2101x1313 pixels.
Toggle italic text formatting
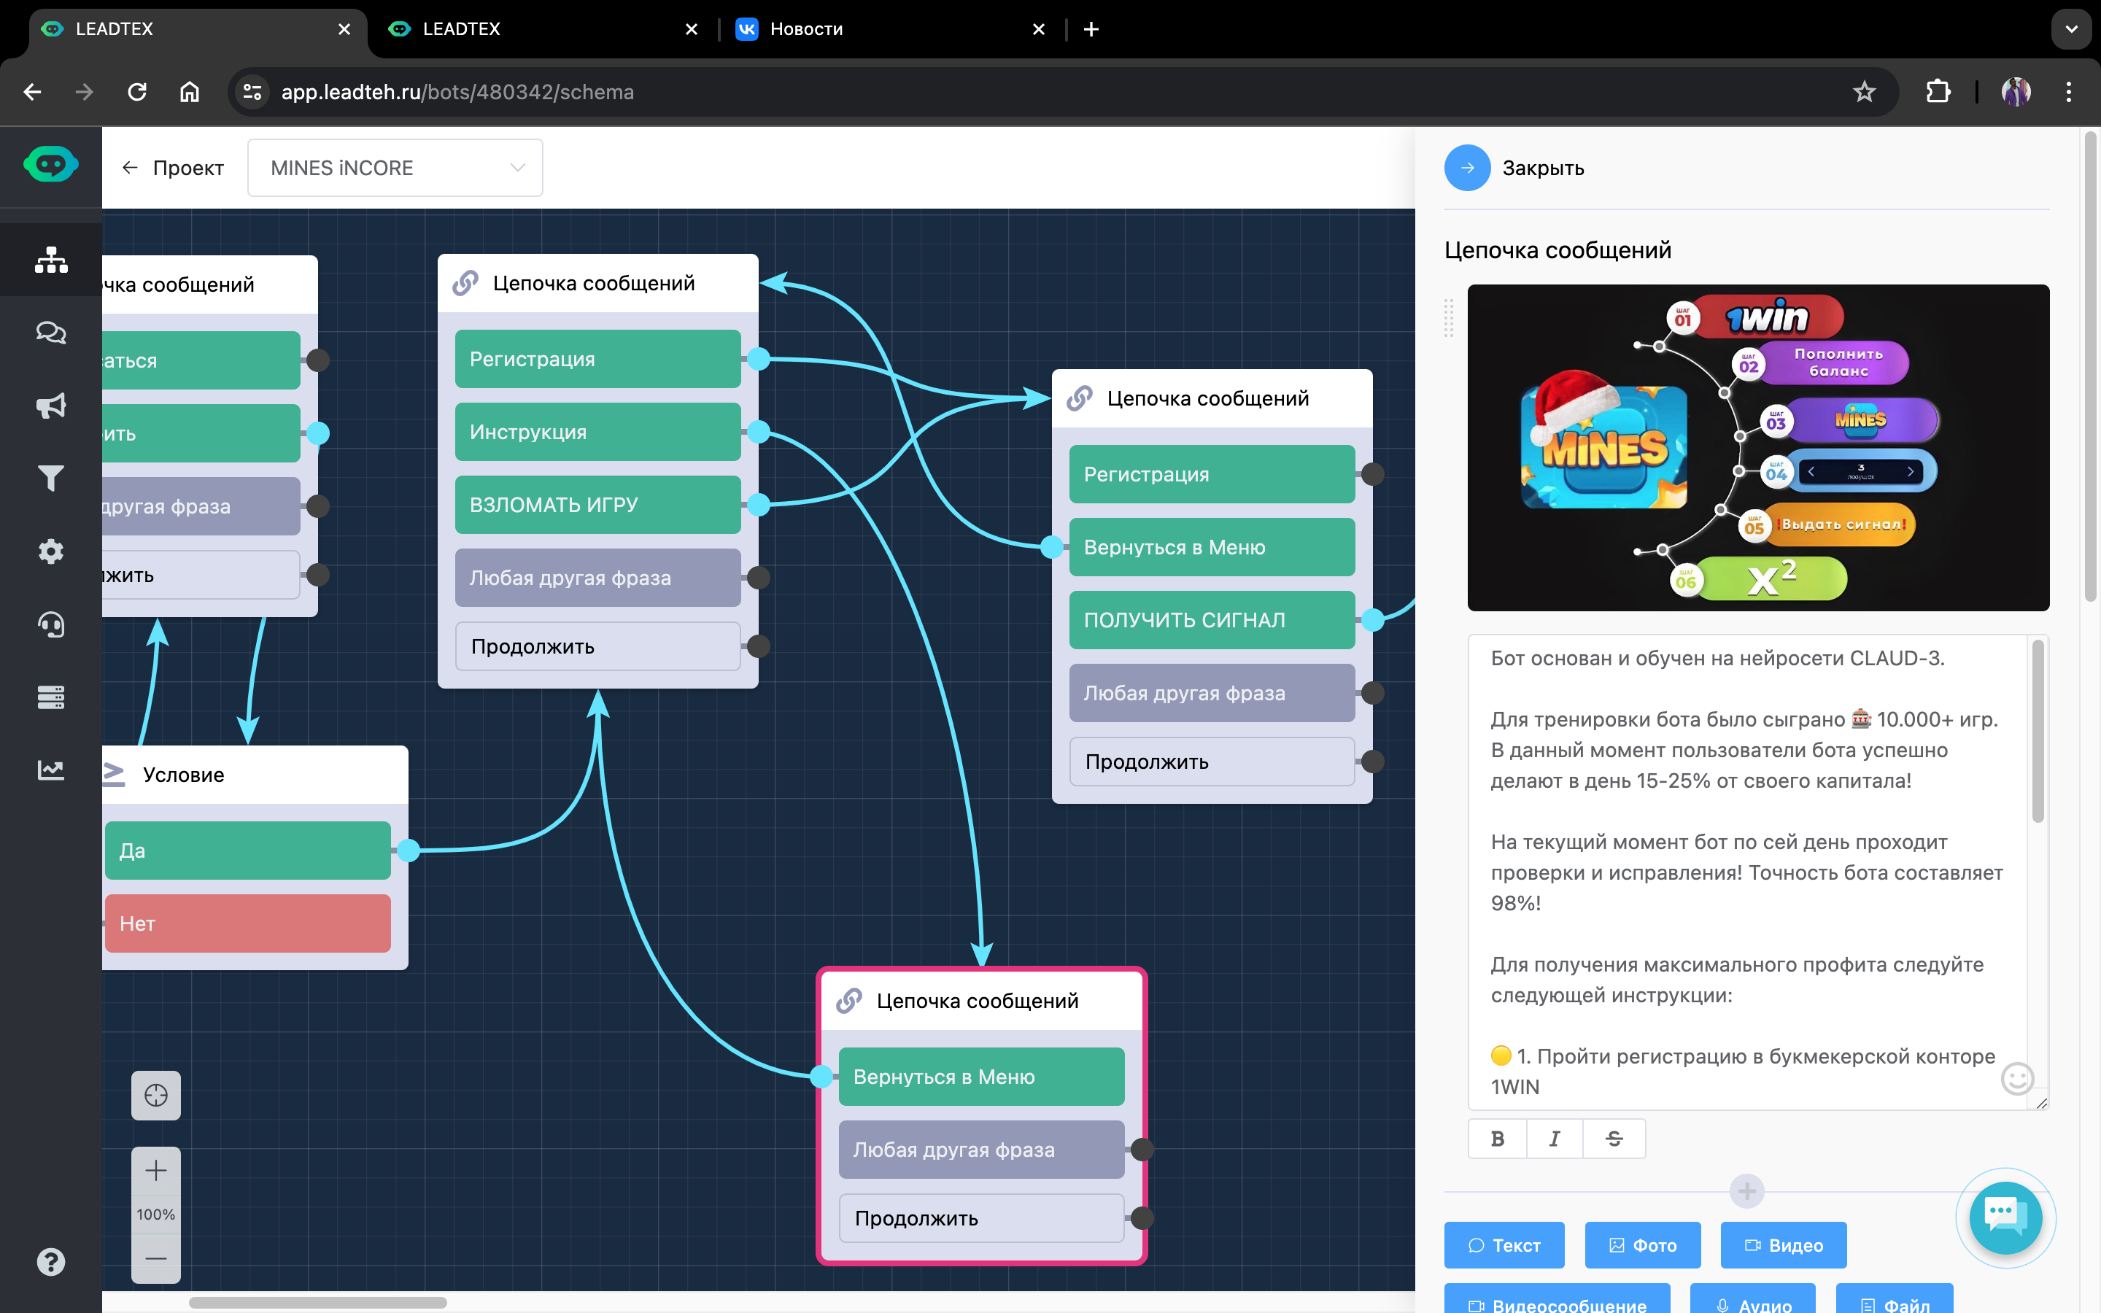(1554, 1139)
